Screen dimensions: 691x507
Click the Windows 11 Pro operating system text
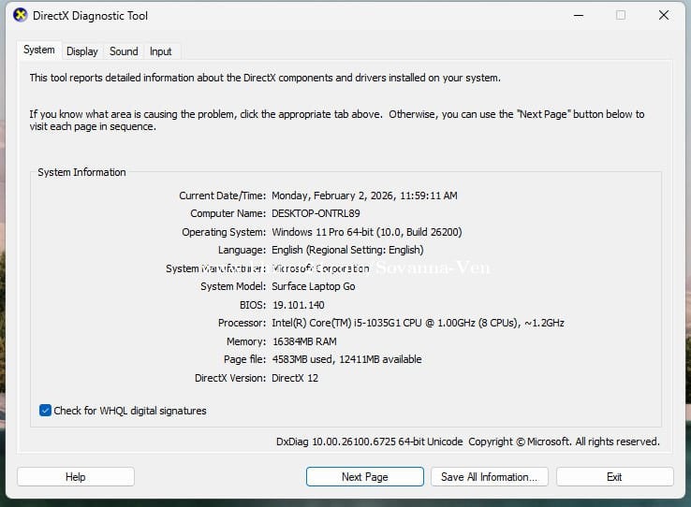pos(366,232)
